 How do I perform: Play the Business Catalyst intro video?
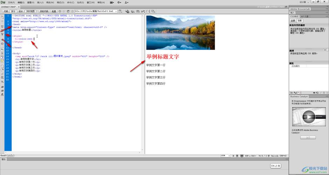[x=308, y=116]
